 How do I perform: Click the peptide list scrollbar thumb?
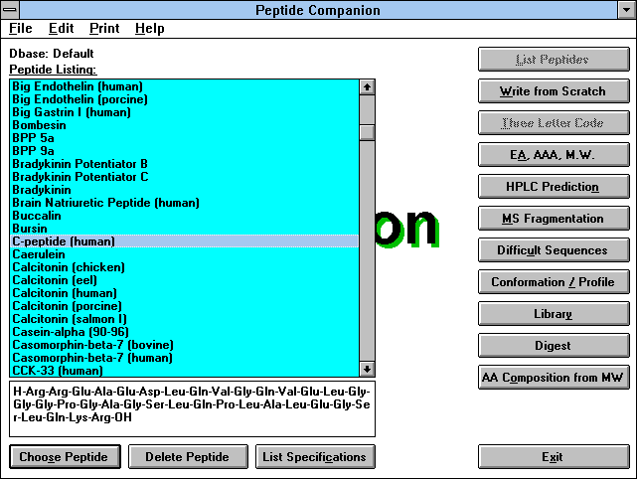pyautogui.click(x=368, y=132)
